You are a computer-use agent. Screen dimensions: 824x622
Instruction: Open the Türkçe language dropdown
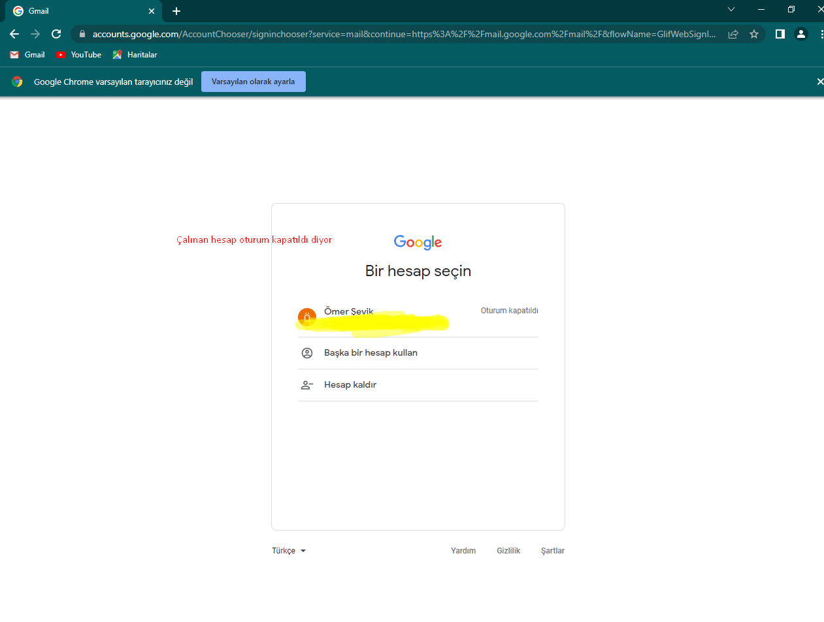(289, 551)
